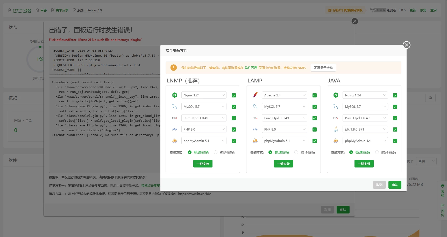Click the FTP icon in LAMP column
This screenshot has width=447, height=237.
coord(255,118)
